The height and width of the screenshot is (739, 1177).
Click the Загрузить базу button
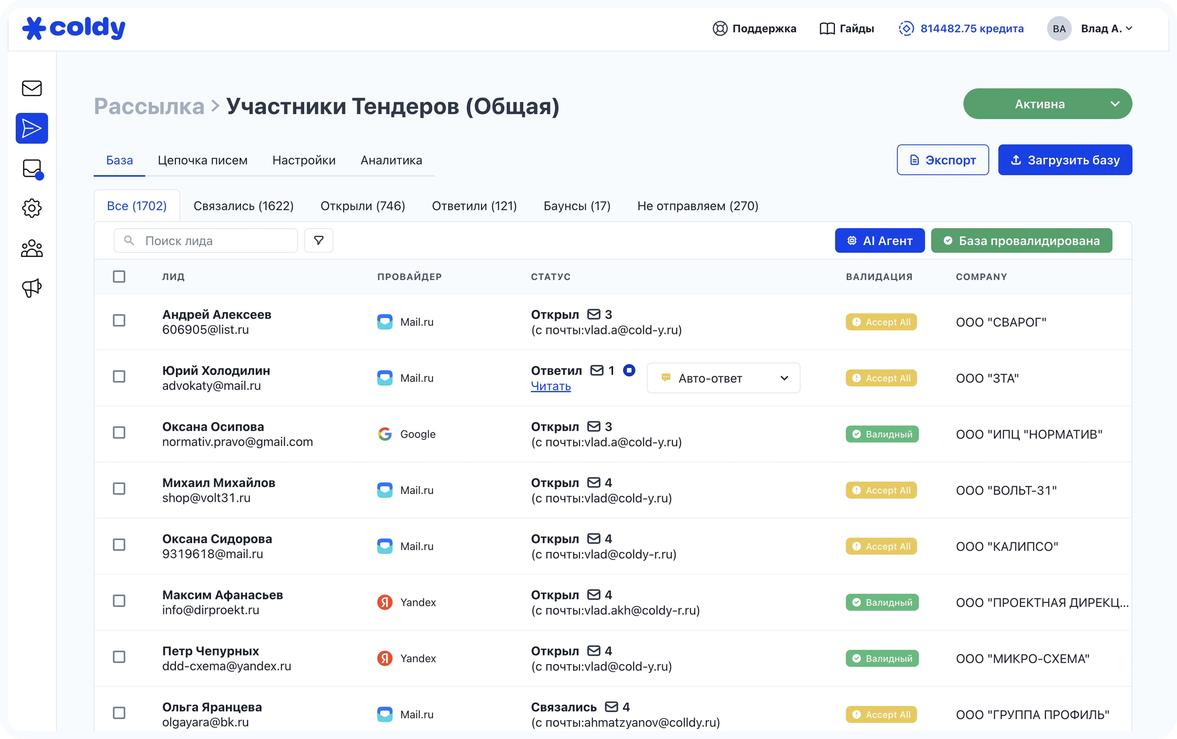(1065, 159)
